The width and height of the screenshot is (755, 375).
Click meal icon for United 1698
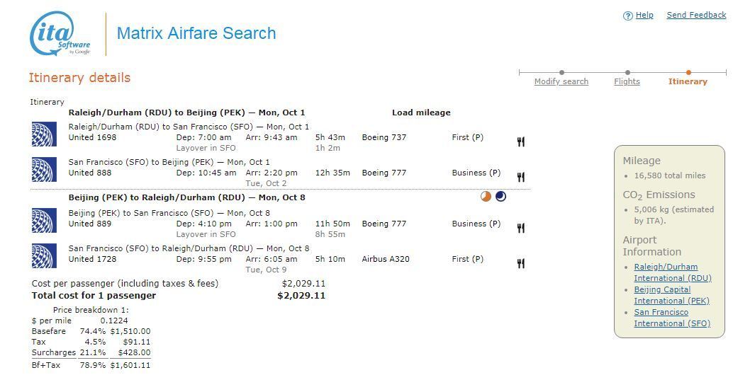click(x=520, y=142)
